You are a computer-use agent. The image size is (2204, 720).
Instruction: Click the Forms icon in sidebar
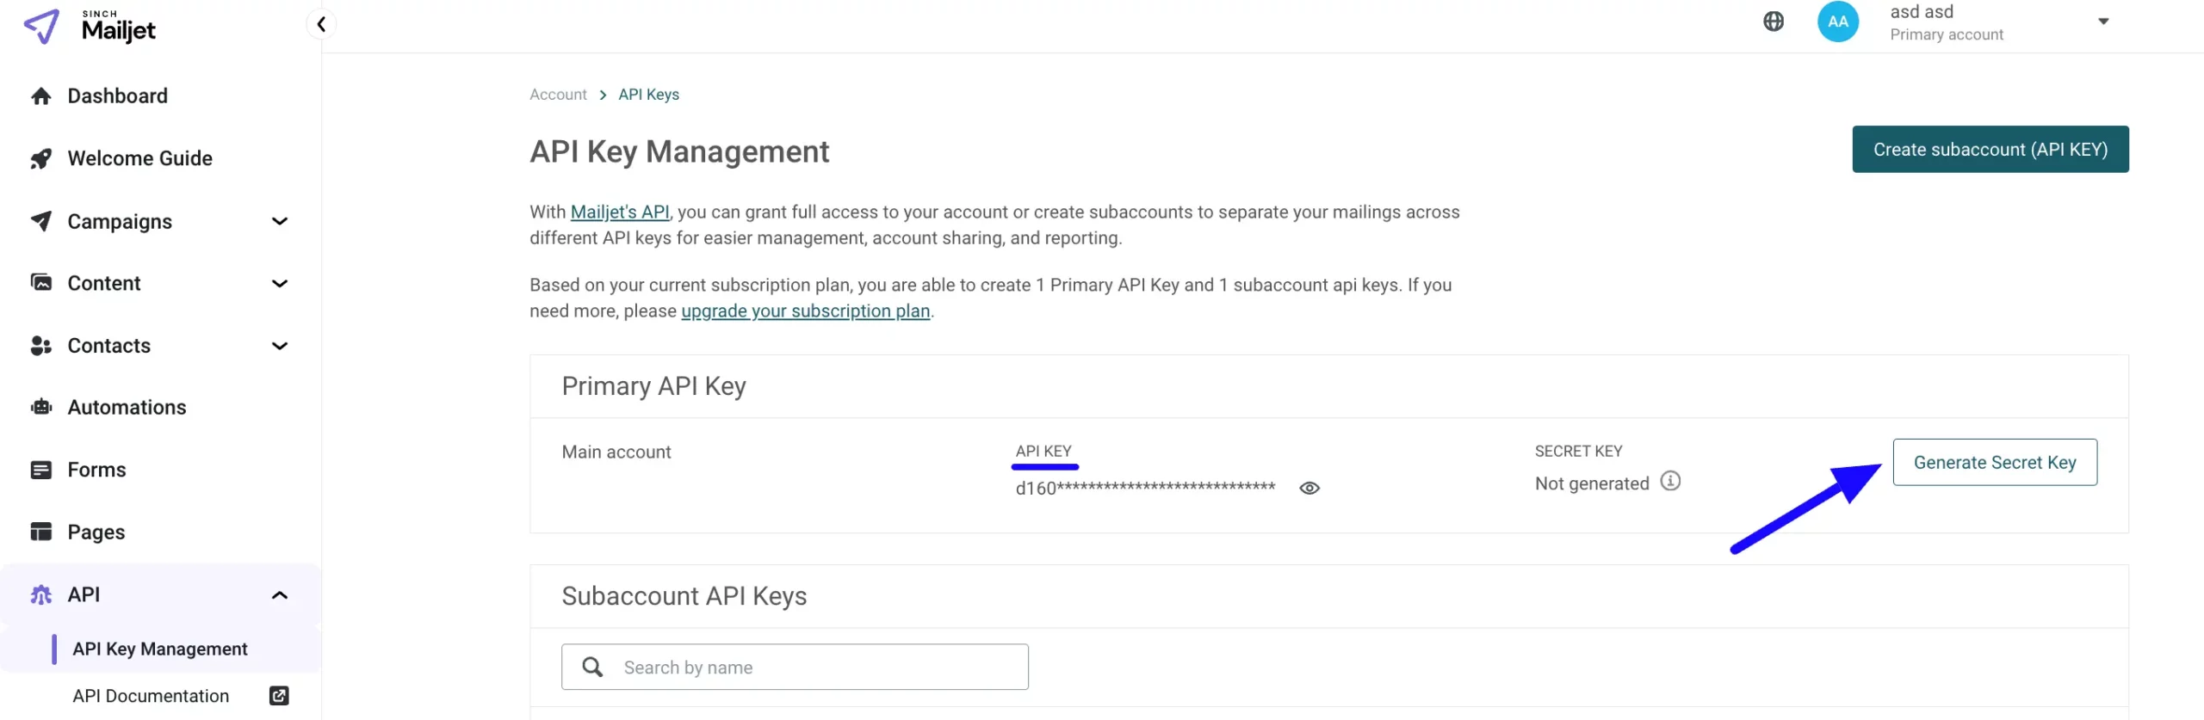tap(40, 470)
